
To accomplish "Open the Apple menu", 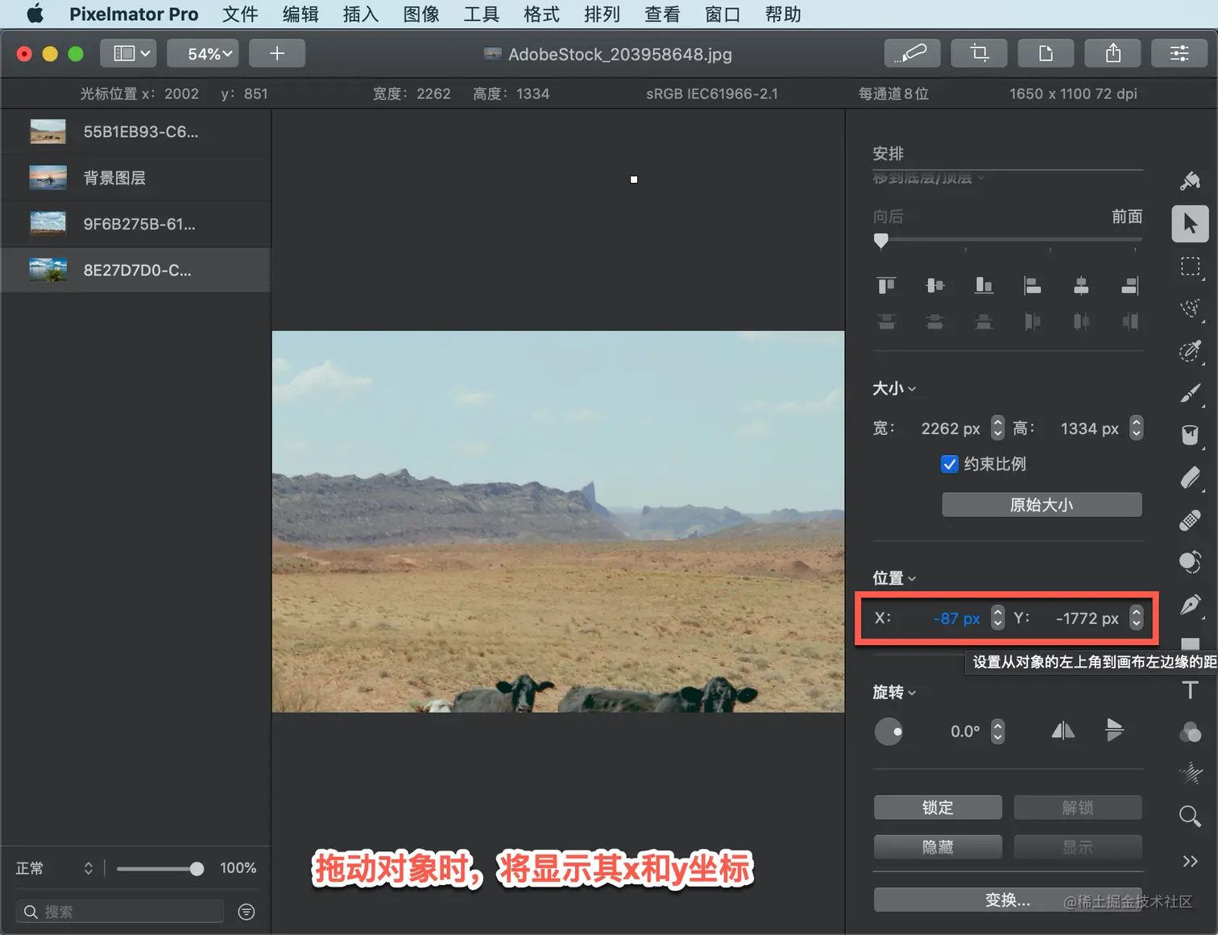I will click(35, 14).
